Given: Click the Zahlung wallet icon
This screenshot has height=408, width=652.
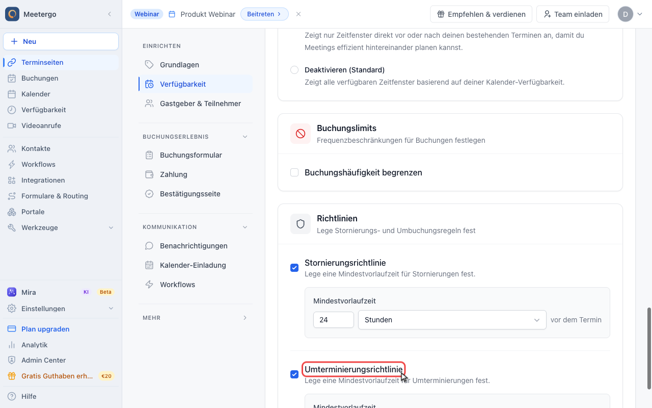Looking at the screenshot, I should pyautogui.click(x=149, y=174).
